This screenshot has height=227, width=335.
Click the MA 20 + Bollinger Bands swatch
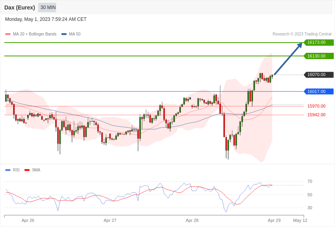(8, 34)
